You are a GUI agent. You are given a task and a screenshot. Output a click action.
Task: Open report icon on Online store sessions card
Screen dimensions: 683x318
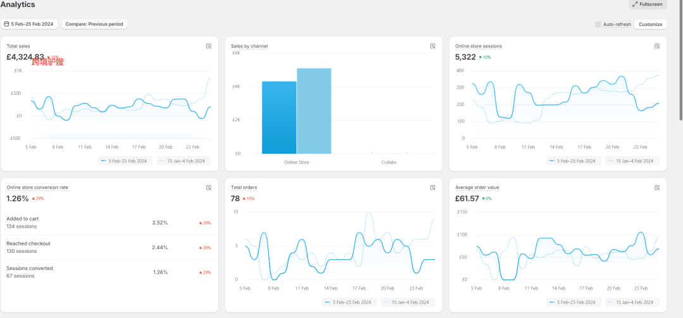click(x=657, y=46)
